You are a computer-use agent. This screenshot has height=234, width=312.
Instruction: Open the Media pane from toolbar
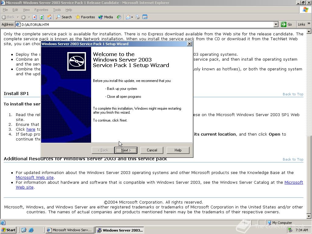click(x=106, y=17)
